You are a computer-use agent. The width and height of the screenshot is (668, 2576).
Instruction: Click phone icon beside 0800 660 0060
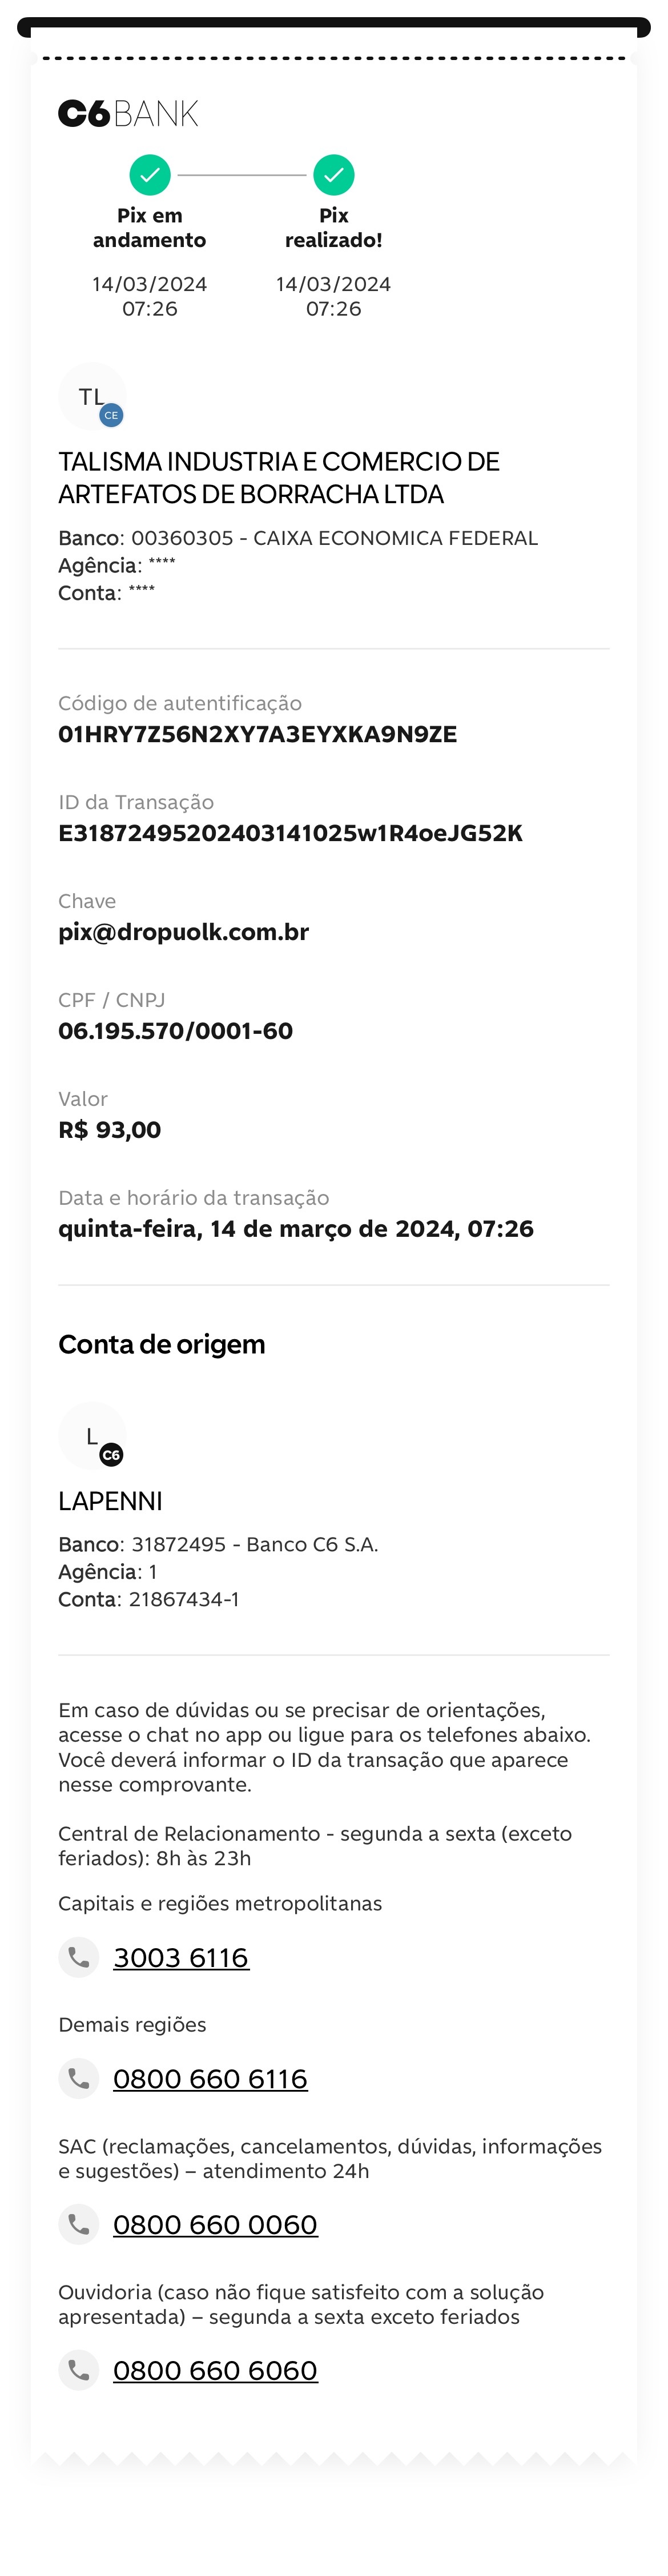coord(79,2224)
